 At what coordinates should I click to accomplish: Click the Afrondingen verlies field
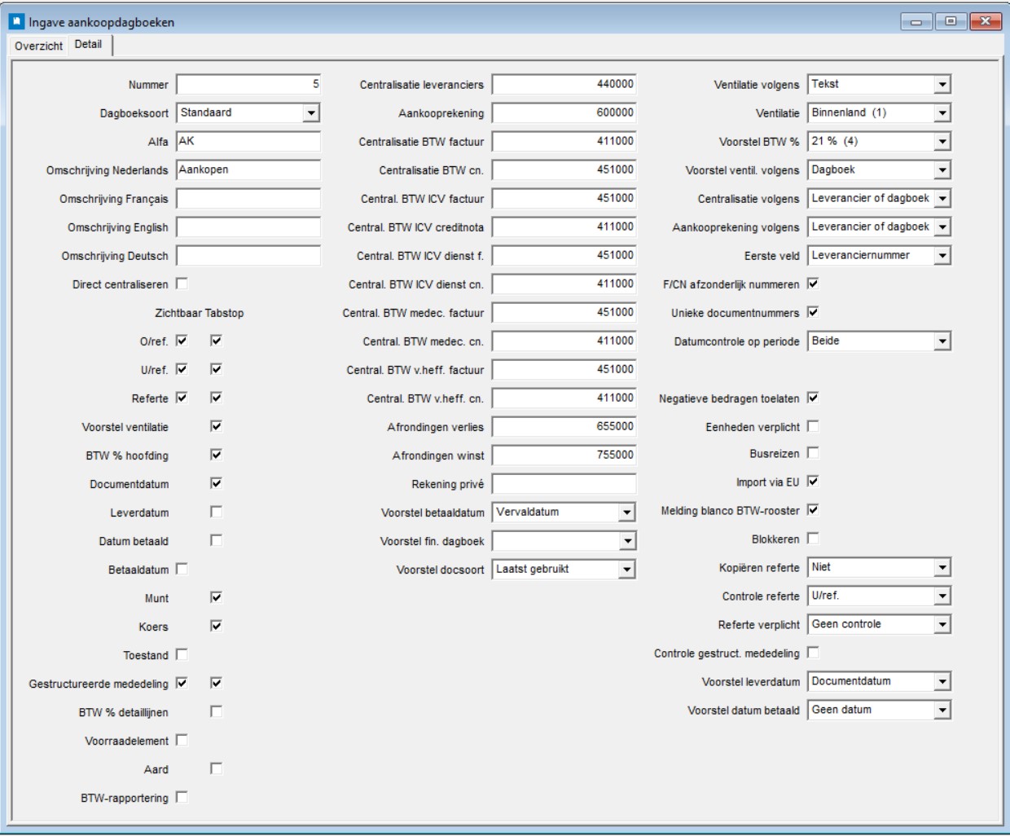(x=564, y=427)
